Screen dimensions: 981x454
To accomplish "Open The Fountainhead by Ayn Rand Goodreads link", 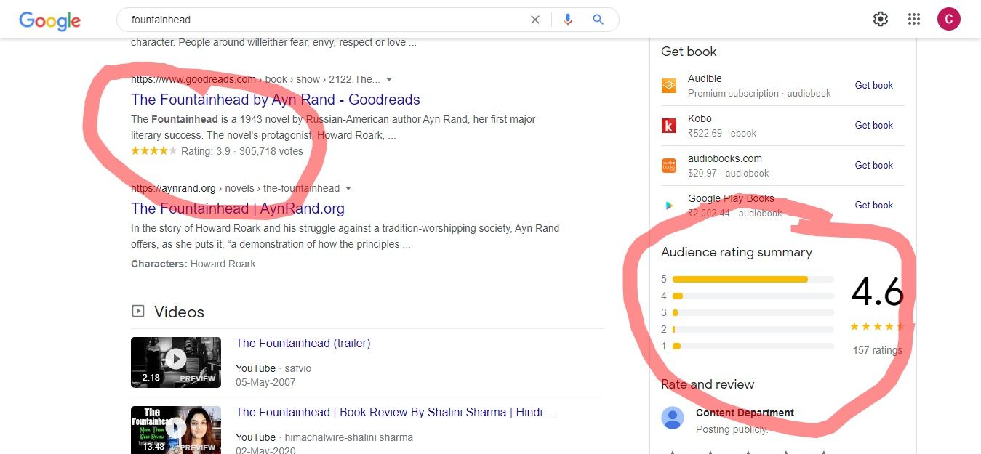I will tap(276, 100).
